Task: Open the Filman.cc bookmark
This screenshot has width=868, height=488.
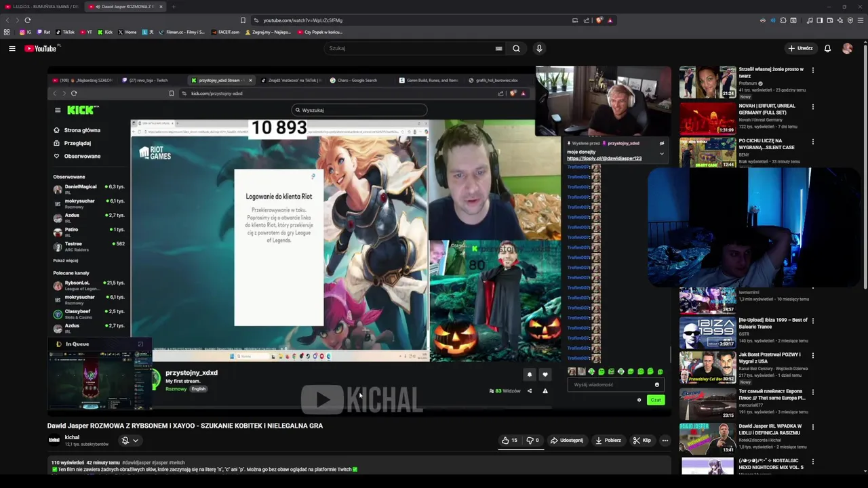Action: [x=182, y=32]
